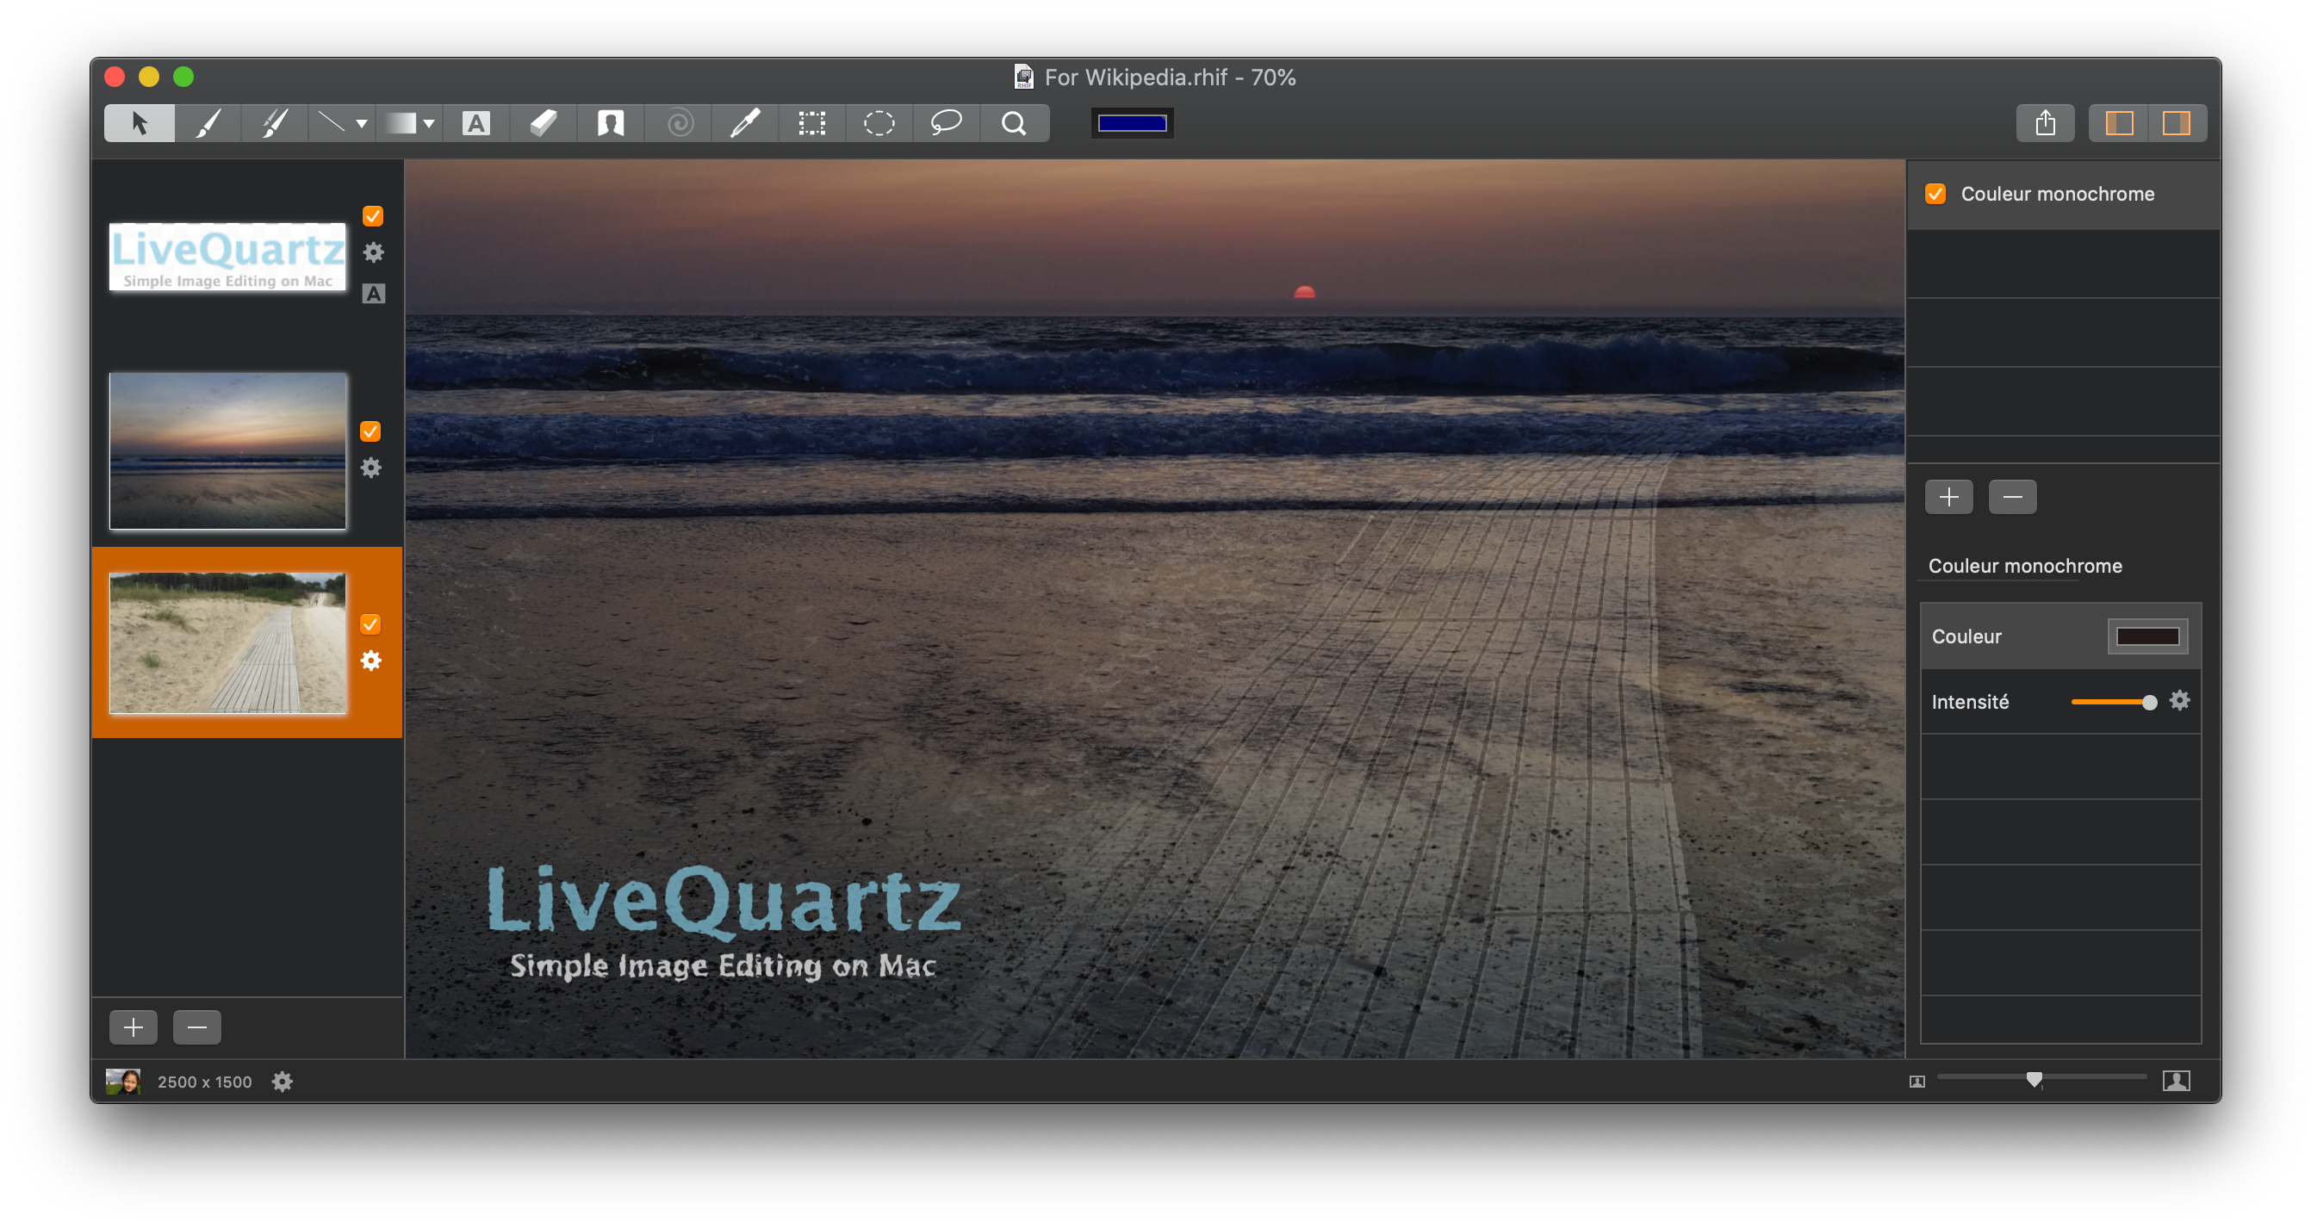Toggle the left layers sidebar

tap(2119, 123)
